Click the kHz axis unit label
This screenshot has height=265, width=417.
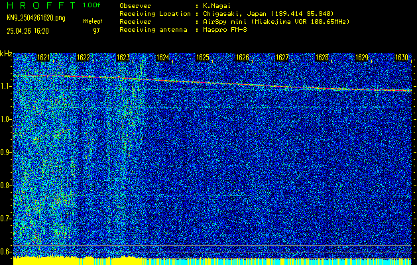6,54
